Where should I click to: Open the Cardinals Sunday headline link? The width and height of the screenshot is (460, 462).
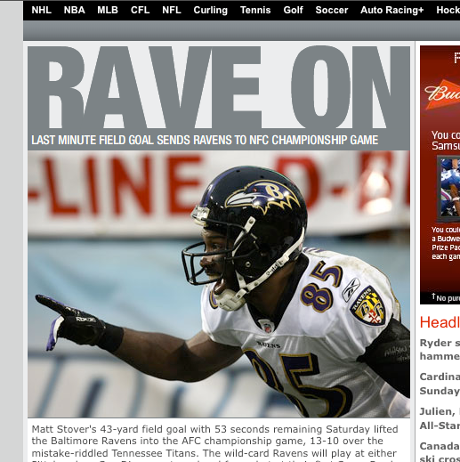click(x=440, y=384)
